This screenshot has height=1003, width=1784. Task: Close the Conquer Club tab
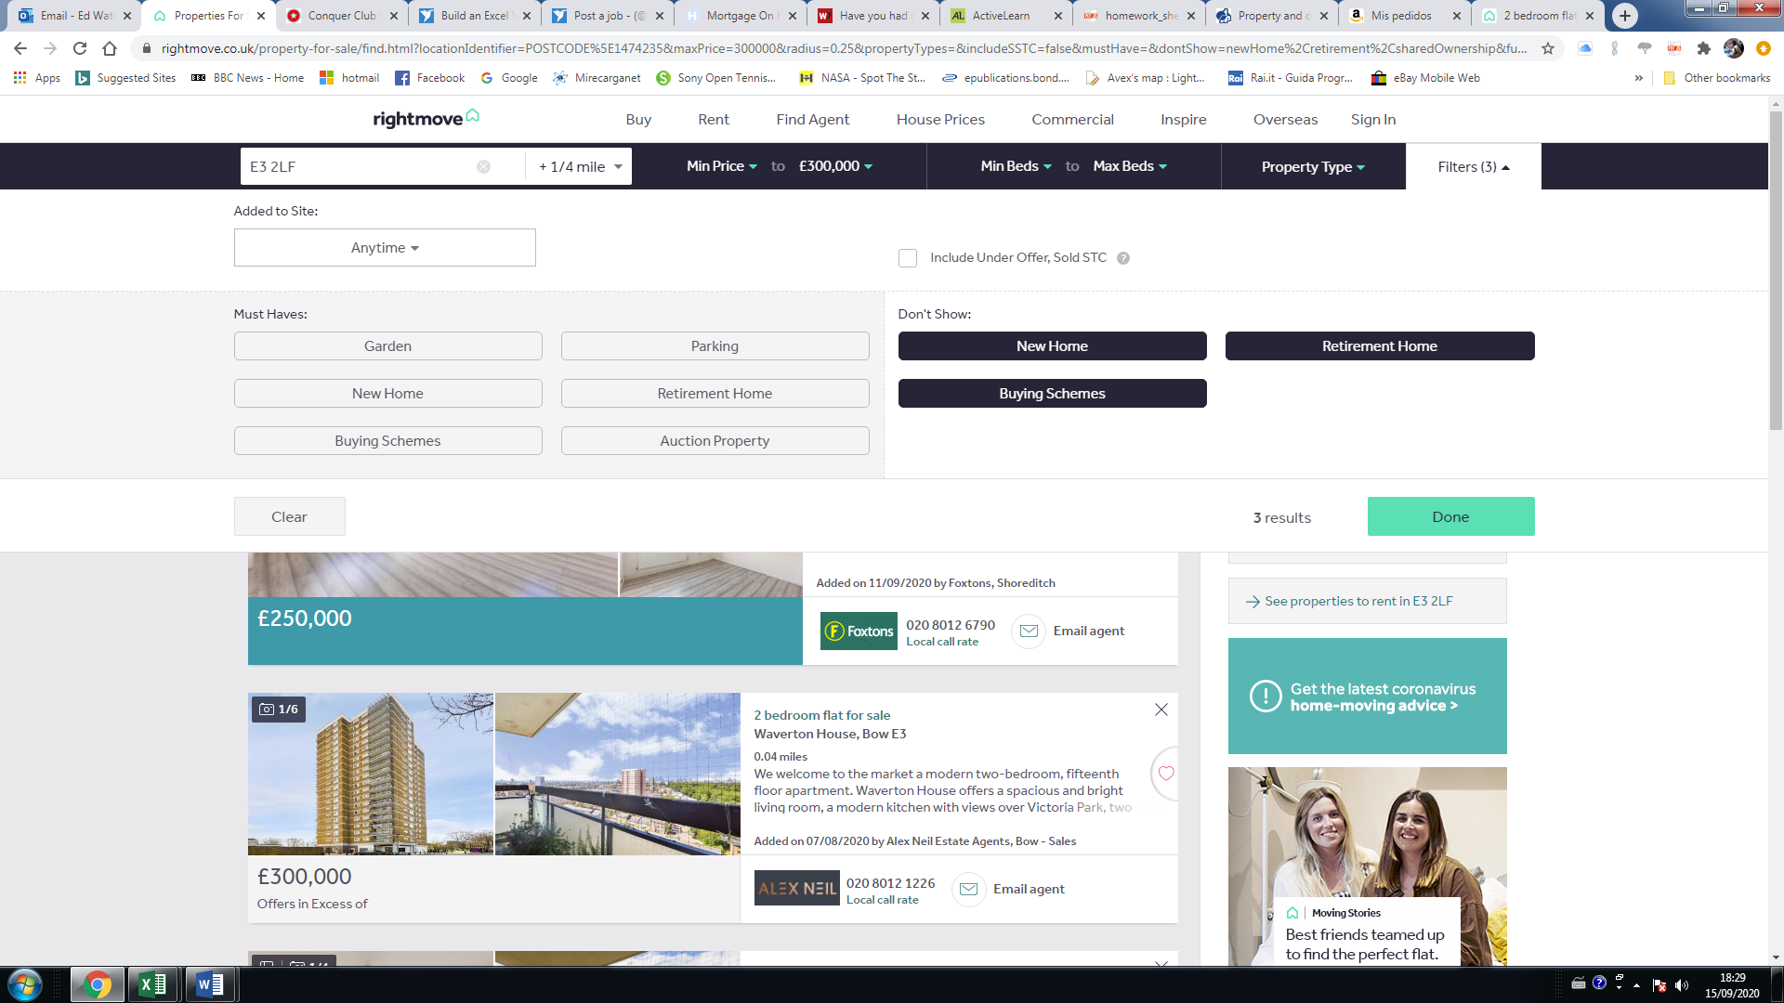(x=394, y=16)
